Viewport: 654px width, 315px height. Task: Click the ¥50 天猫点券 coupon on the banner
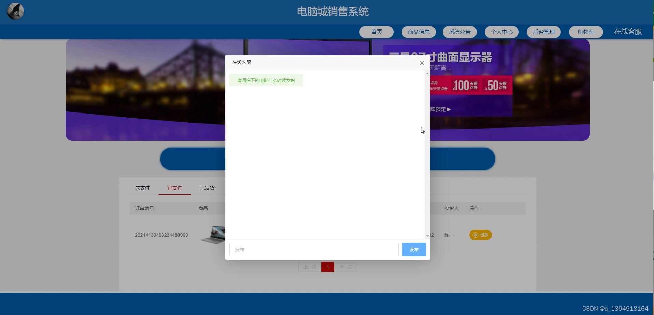(496, 85)
